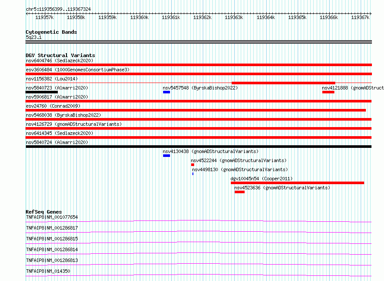Image resolution: width=384 pixels, height=281 pixels.
Task: Click the chr5:119356399..119367324 coordinates text
Action: 58,9
